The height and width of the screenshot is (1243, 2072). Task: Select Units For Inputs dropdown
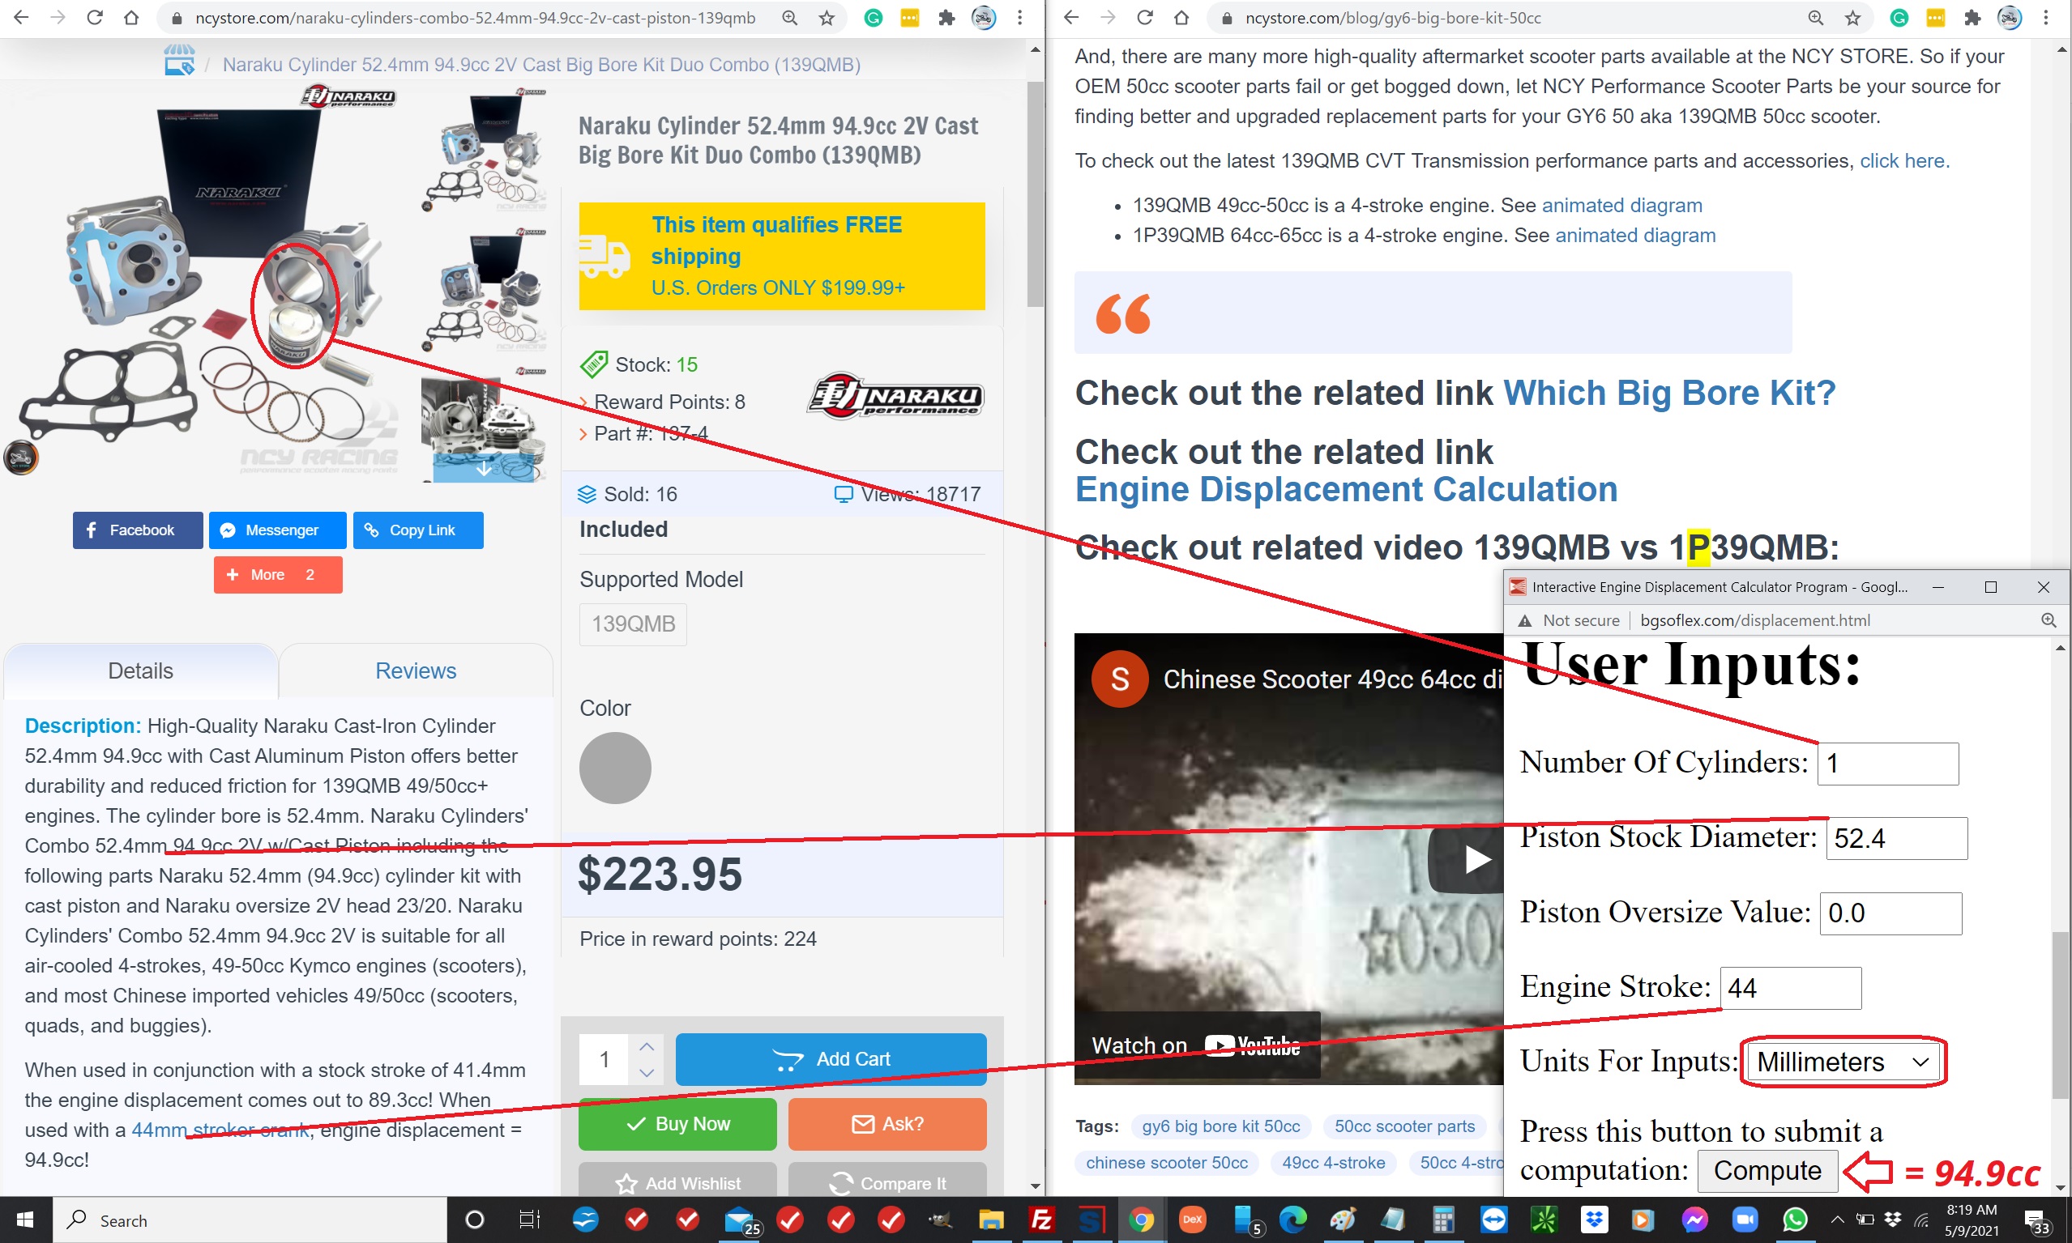(1841, 1062)
